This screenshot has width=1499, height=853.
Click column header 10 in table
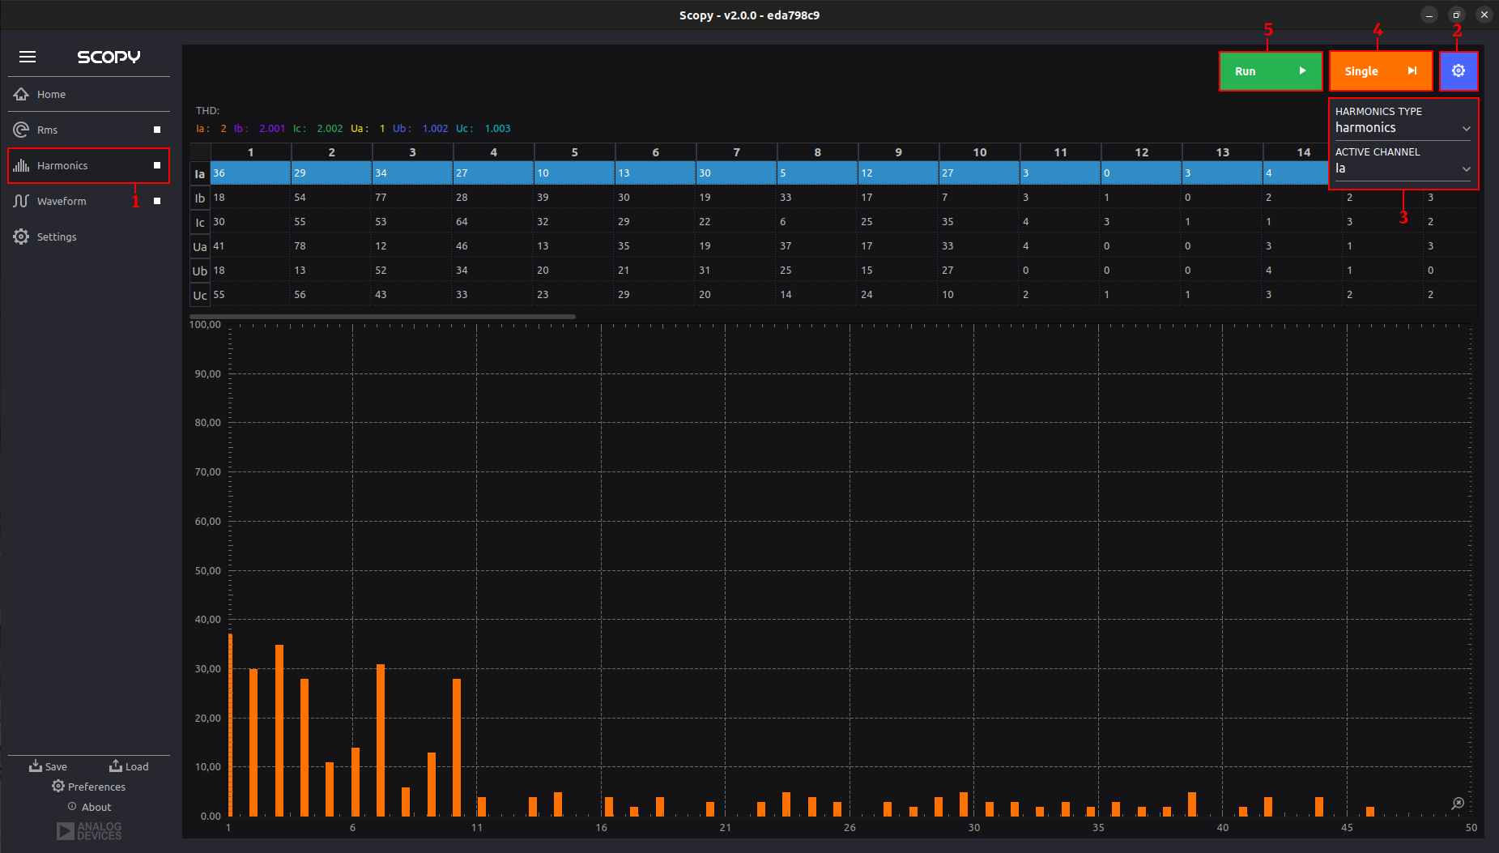[x=980, y=152]
